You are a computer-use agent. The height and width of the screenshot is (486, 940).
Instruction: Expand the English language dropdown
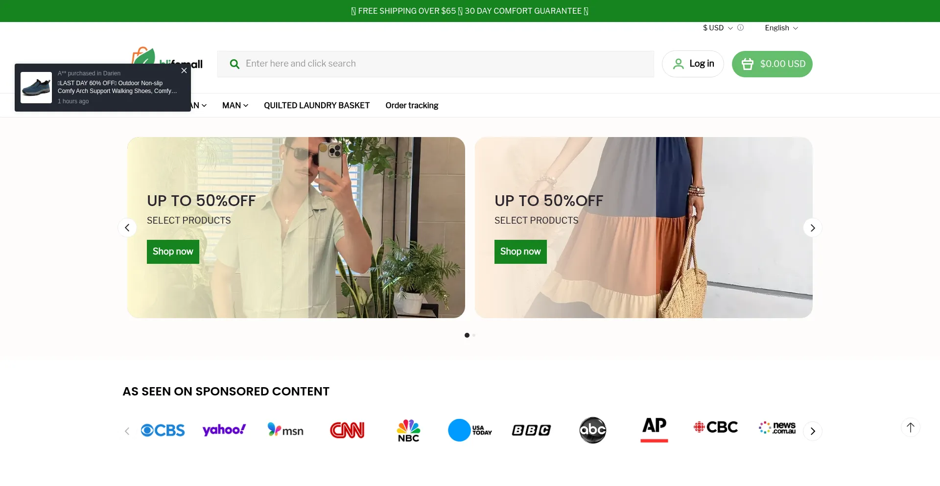(780, 28)
